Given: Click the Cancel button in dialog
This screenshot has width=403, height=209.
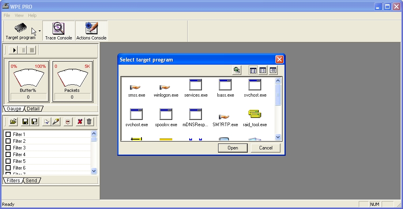Looking at the screenshot, I should tap(266, 148).
